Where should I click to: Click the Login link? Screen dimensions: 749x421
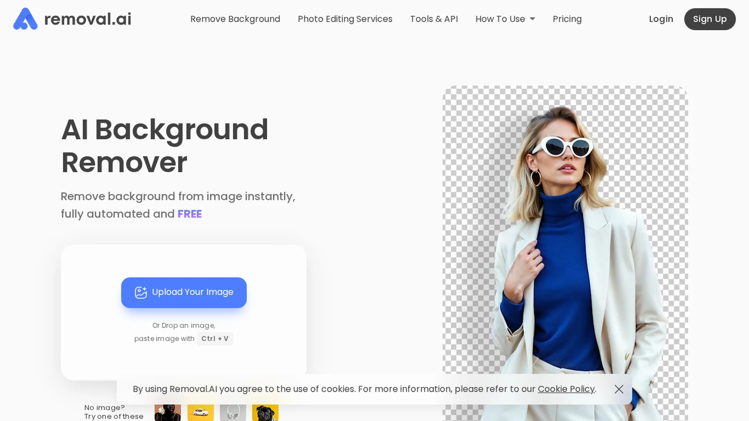[661, 19]
